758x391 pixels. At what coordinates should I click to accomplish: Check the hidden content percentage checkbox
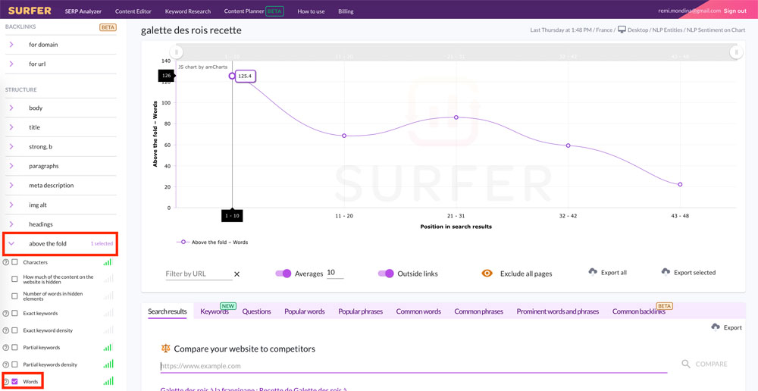pyautogui.click(x=14, y=280)
